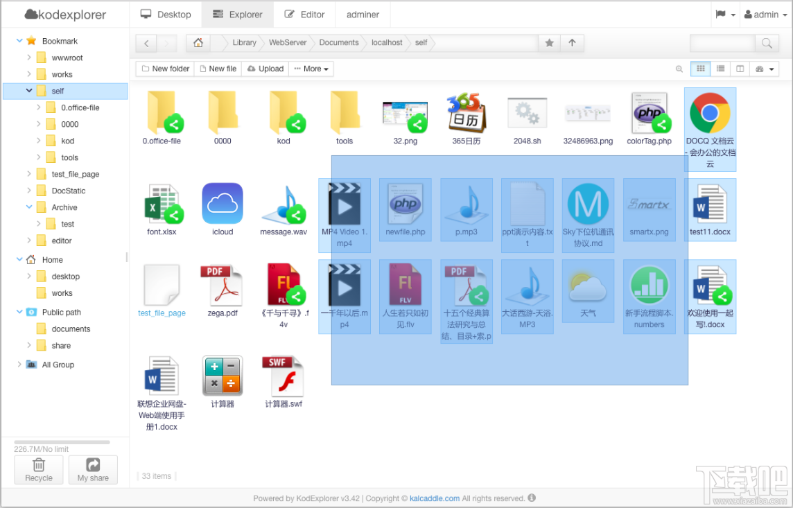Collapse the Home tree section
Viewport: 793px width, 508px height.
coord(19,259)
